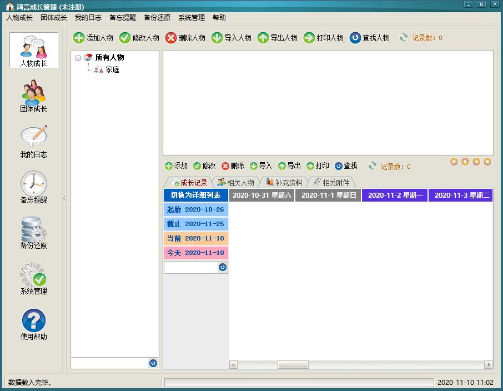This screenshot has height=391, width=503.
Task: Click the 今天 2020-11-10 date button
Action: click(x=195, y=253)
